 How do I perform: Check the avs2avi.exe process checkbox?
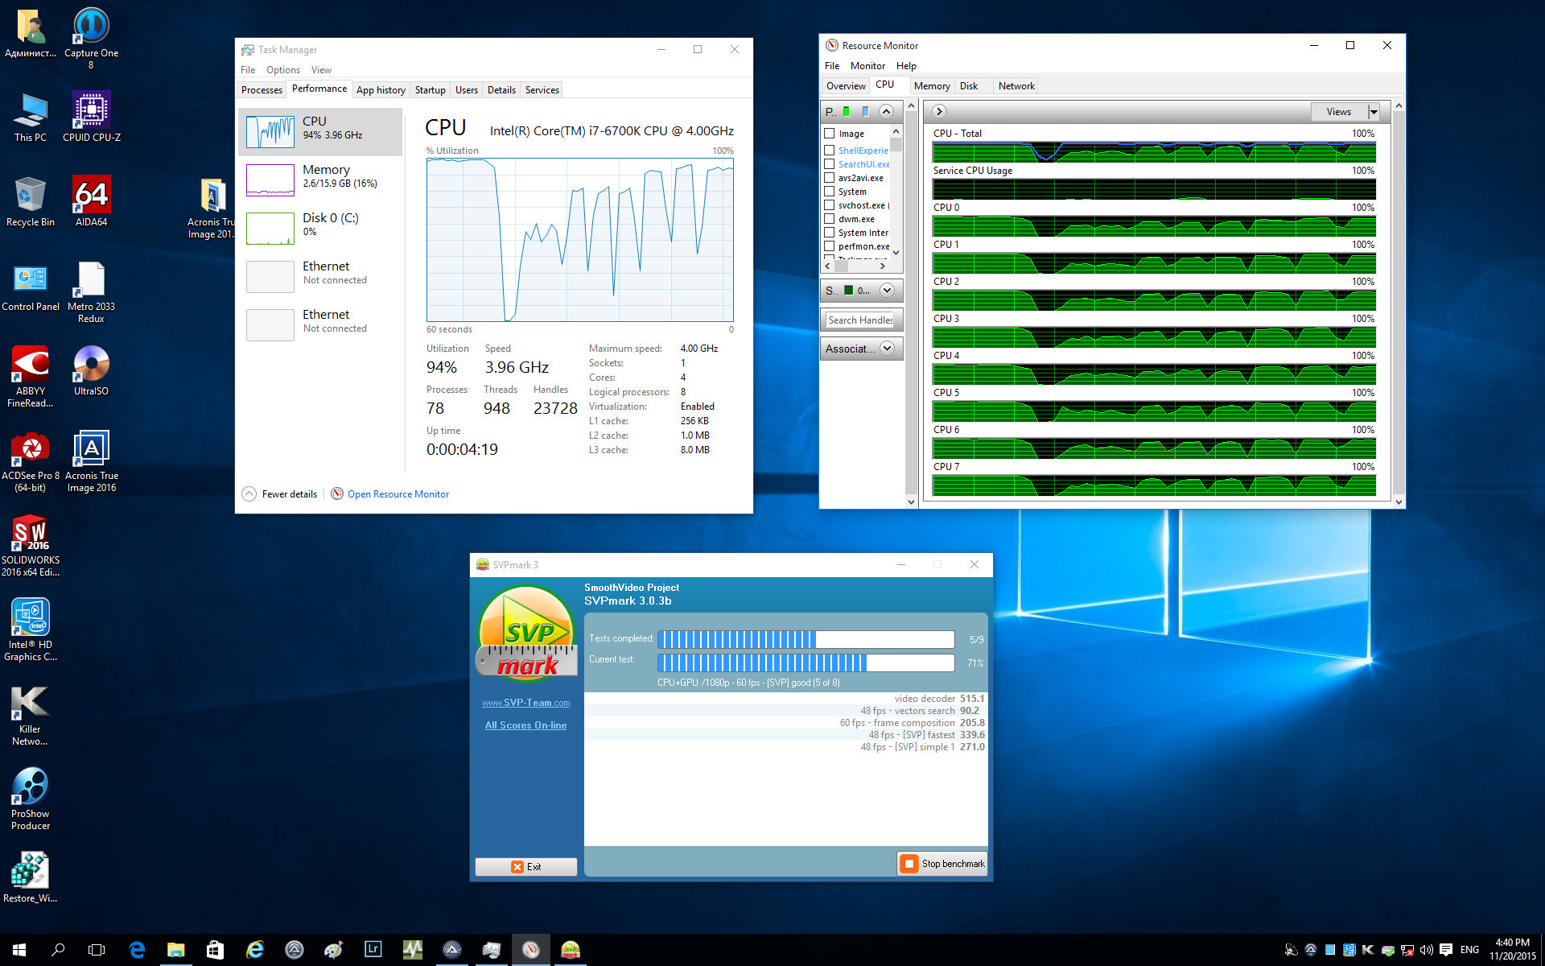[829, 178]
